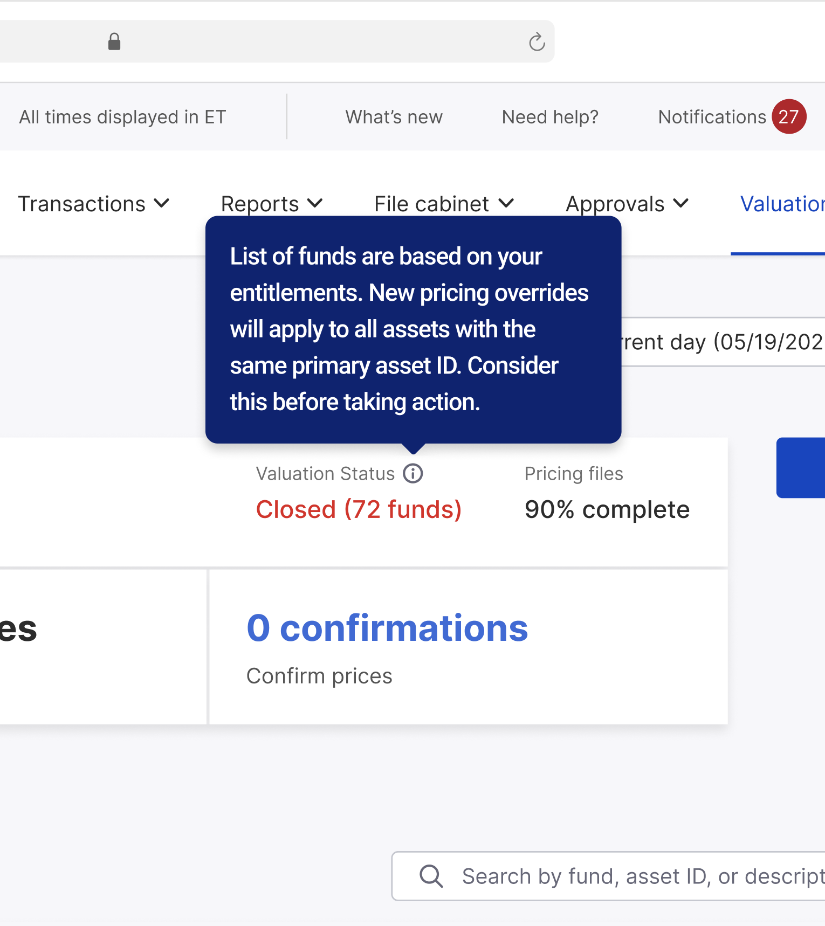Viewport: 825px width, 926px height.
Task: Open the current day date selector
Action: tap(723, 342)
